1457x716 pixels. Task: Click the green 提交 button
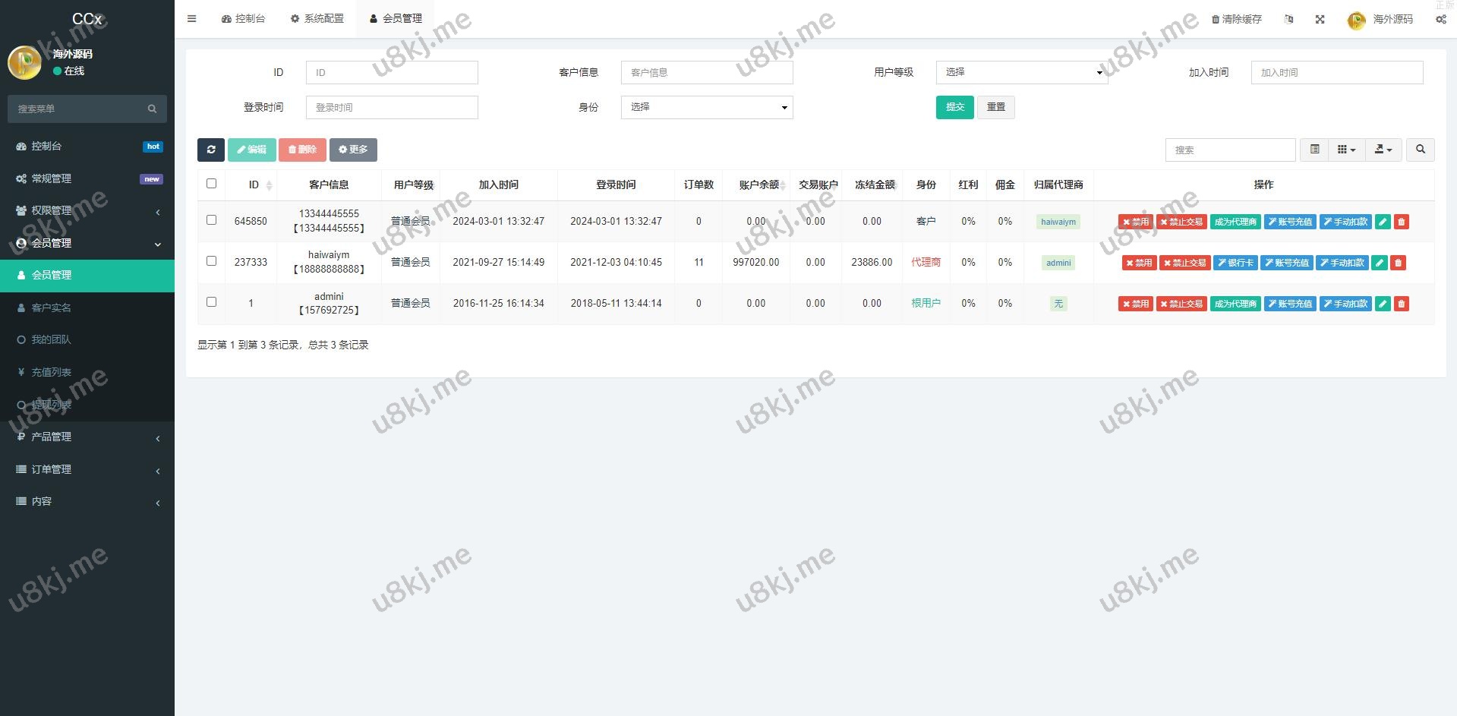point(954,107)
